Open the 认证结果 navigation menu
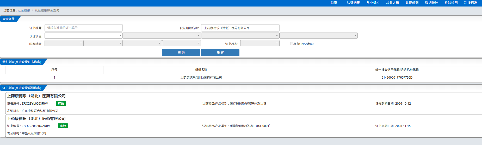This screenshot has height=145, width=482. [353, 3]
